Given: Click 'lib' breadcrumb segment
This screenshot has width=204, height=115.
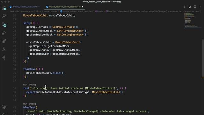Looking at the screenshot, I should 18,11.
